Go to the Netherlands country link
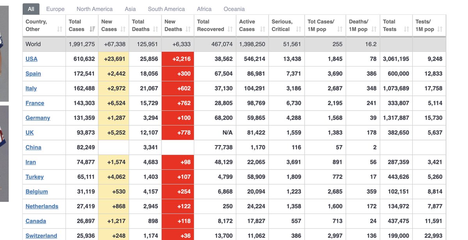This screenshot has width=468, height=240. click(42, 207)
